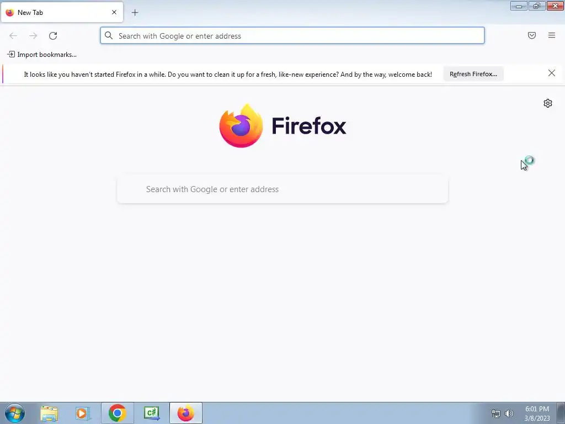Viewport: 565px width, 424px height.
Task: Launch Windows Media Player from the taskbar
Action: tap(83, 413)
